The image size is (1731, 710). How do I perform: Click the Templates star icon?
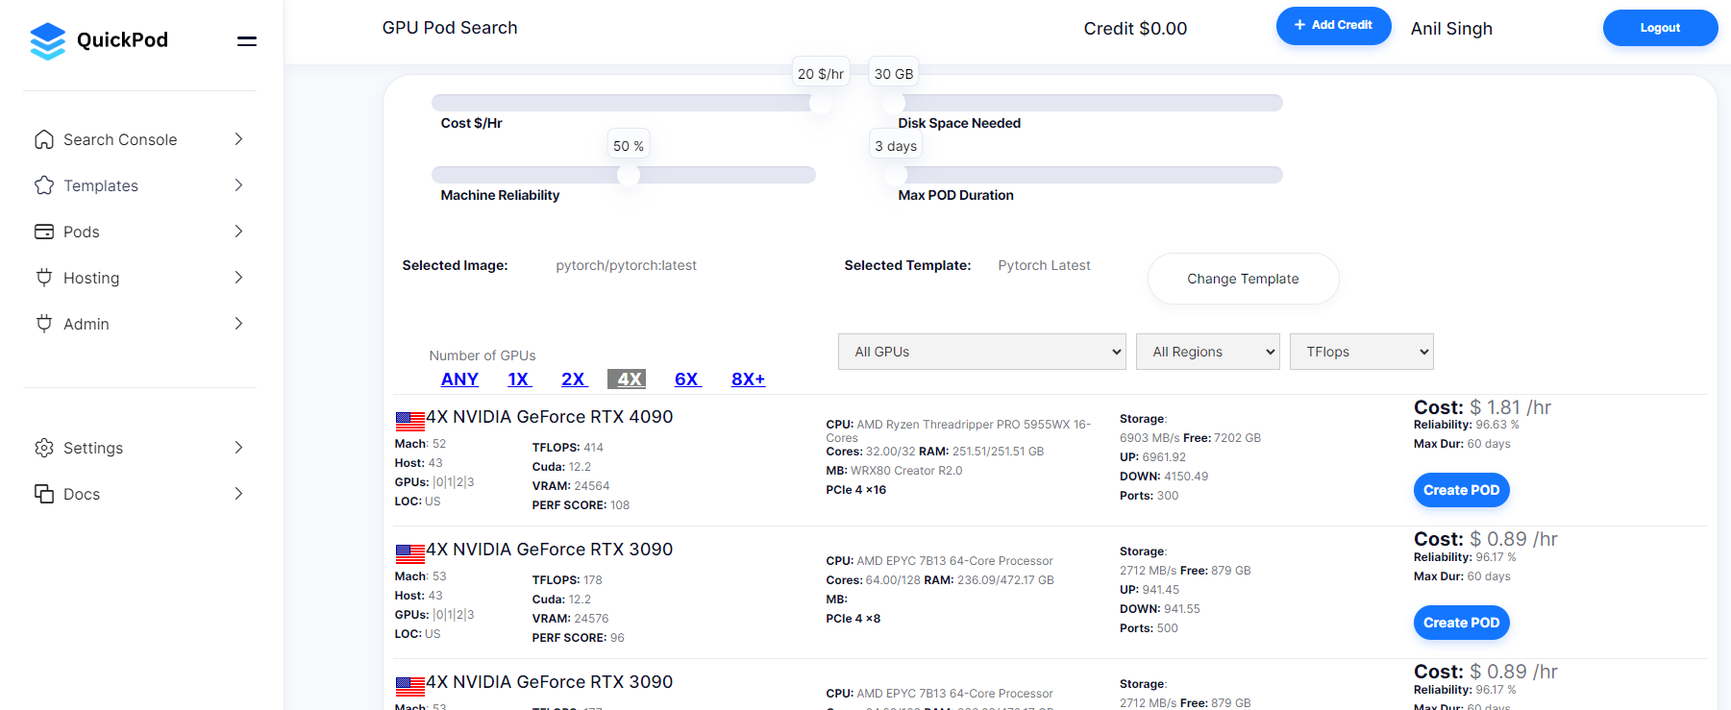tap(44, 185)
